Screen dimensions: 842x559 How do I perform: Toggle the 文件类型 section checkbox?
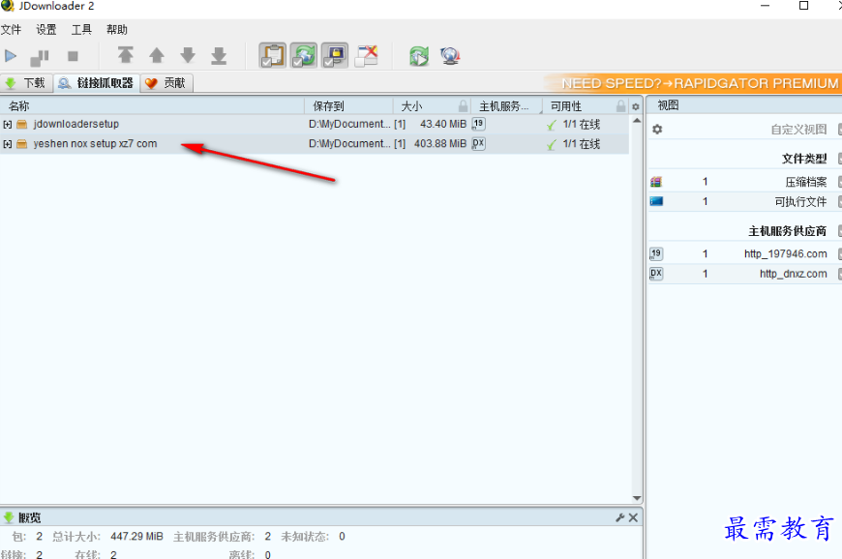tap(839, 159)
